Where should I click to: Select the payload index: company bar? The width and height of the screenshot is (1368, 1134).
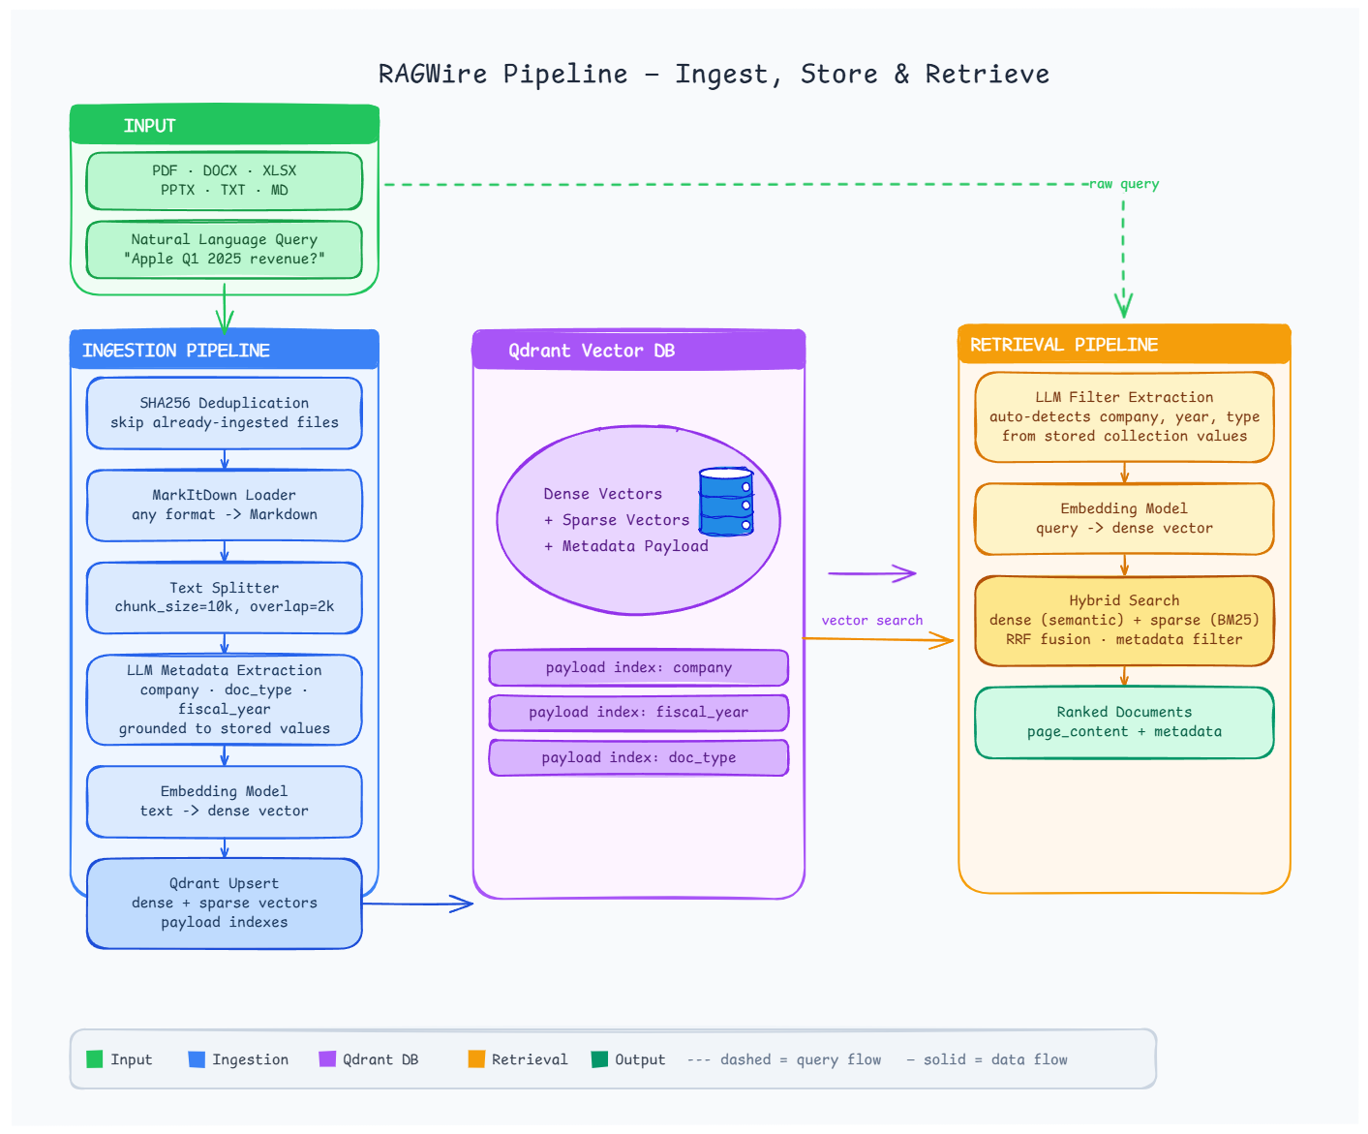639,668
